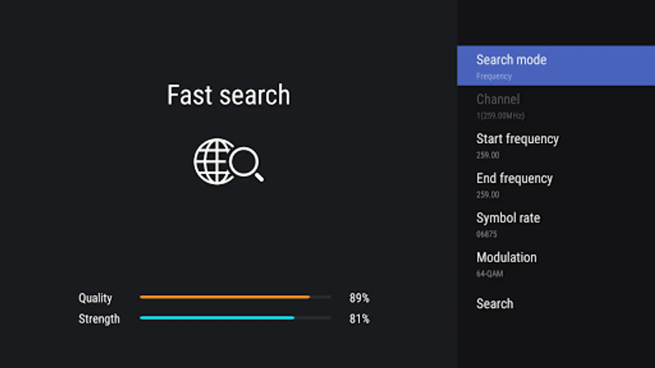Click the Frequency value under Search mode
This screenshot has height=368, width=655.
[494, 76]
